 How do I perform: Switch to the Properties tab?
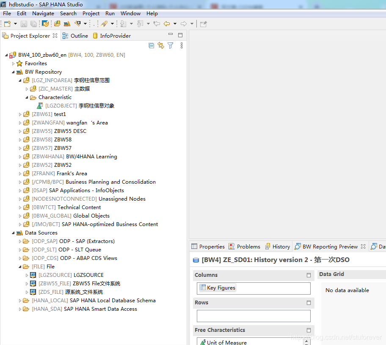(208, 246)
